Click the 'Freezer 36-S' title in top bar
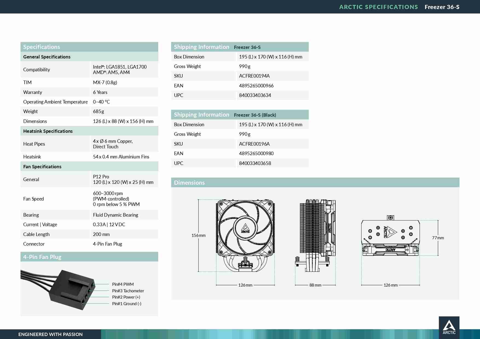 (442, 7)
